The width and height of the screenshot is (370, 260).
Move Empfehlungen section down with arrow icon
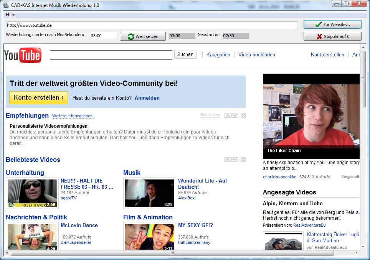coord(235,115)
